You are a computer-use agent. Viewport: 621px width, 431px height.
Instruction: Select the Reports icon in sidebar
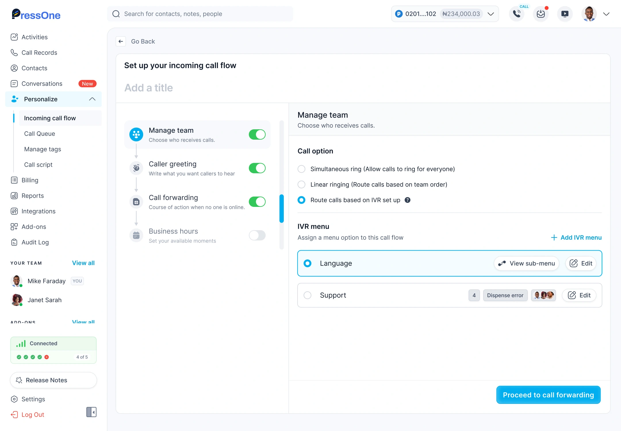15,196
